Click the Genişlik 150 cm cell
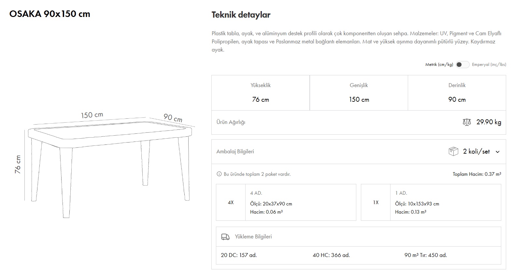This screenshot has height=272, width=511. tap(359, 93)
